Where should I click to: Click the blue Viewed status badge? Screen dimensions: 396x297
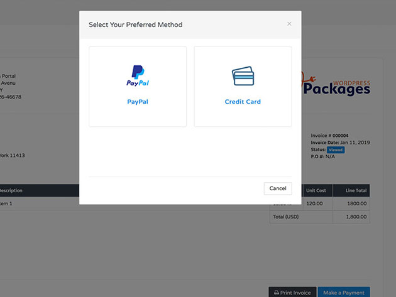[335, 150]
